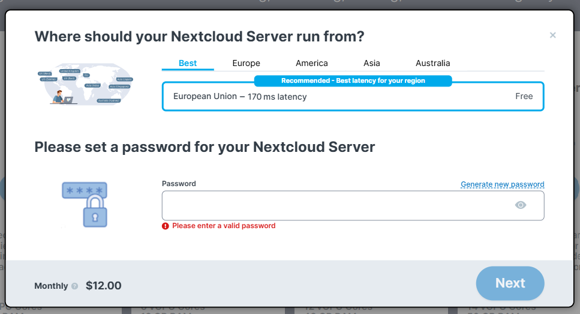Toggle password visibility with the eye icon
This screenshot has height=314, width=580.
pos(521,205)
